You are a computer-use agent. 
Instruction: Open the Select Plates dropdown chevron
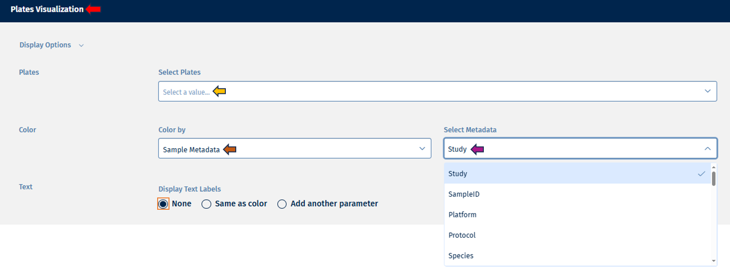(708, 91)
